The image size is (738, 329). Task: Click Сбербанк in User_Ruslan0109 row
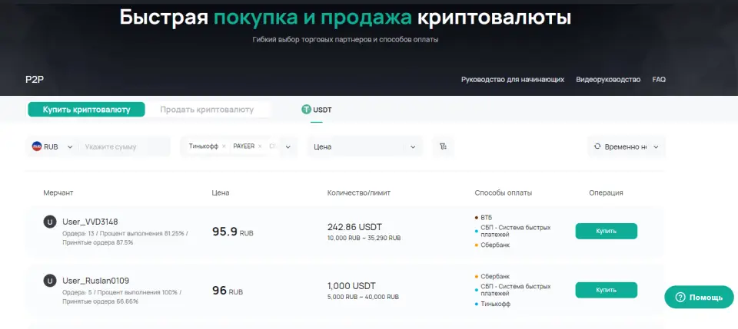click(x=494, y=276)
